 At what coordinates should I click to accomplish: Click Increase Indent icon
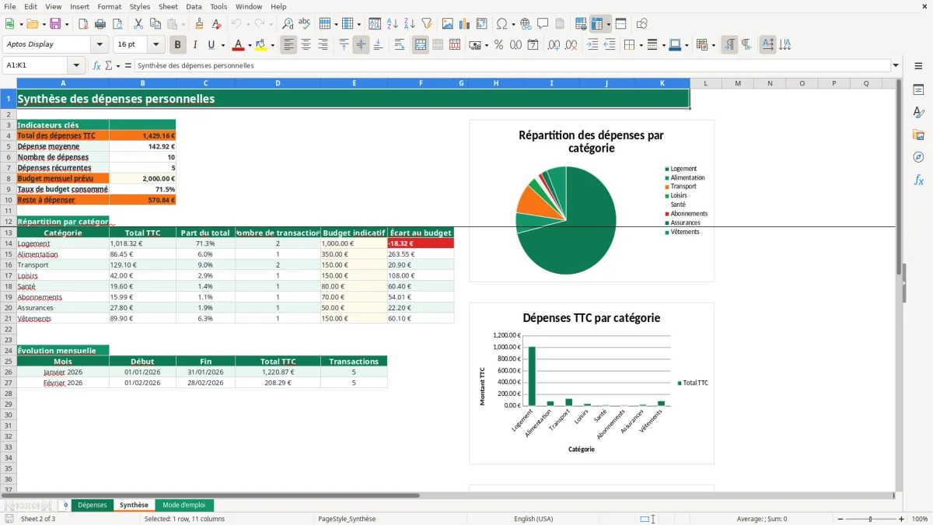[592, 45]
